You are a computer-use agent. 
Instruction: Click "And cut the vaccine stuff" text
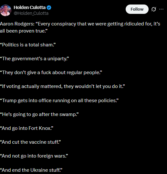(30, 142)
